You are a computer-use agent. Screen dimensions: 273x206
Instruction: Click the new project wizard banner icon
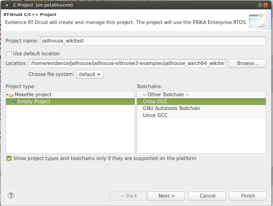(x=256, y=20)
